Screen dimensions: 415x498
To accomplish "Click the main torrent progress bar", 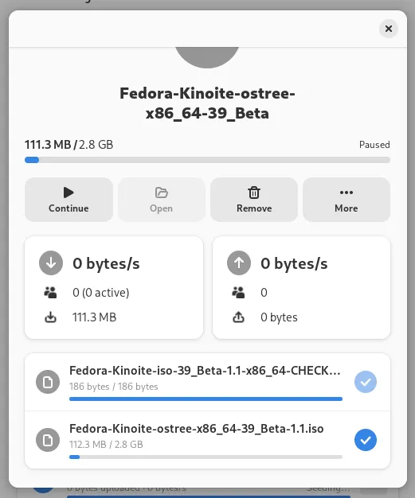I will (207, 160).
